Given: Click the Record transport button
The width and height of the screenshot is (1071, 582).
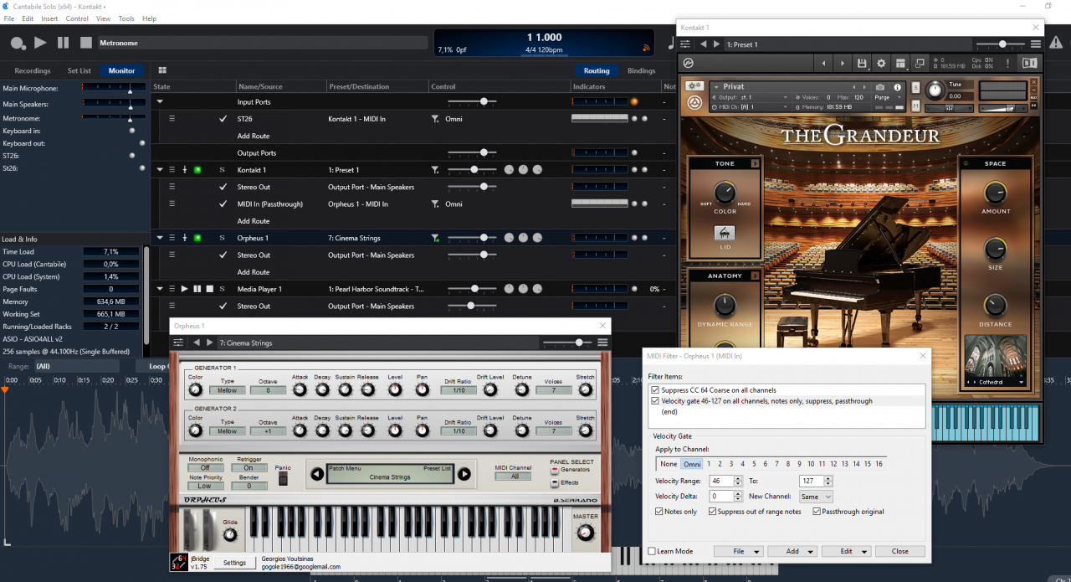Looking at the screenshot, I should click(x=18, y=43).
